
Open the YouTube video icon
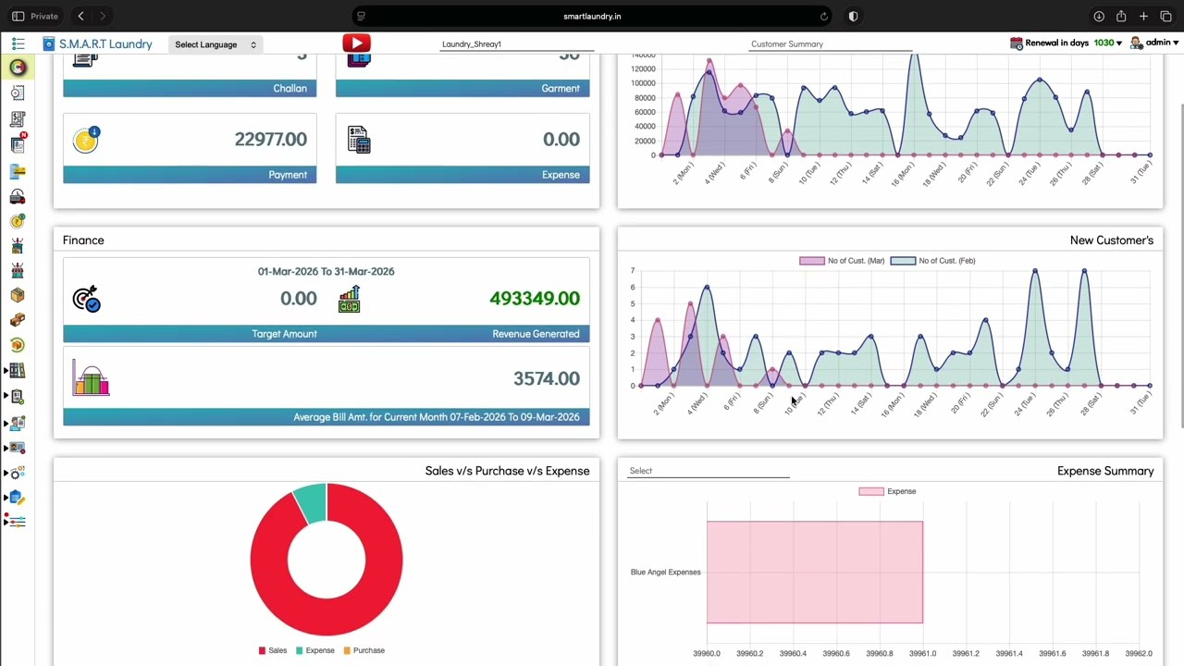point(356,43)
